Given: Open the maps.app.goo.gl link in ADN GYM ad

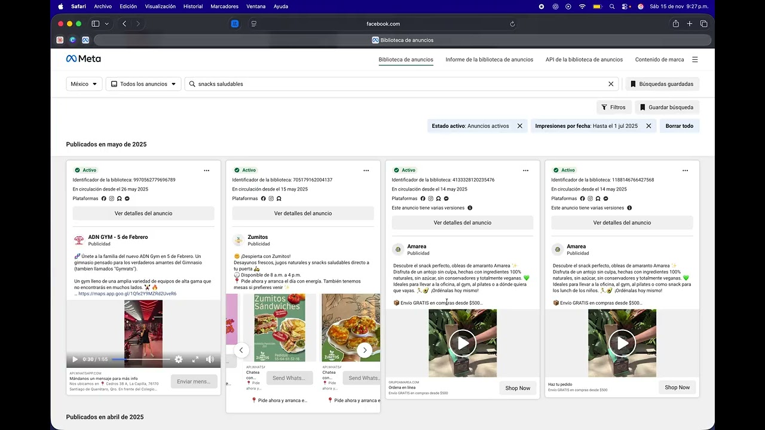Looking at the screenshot, I should (x=127, y=294).
